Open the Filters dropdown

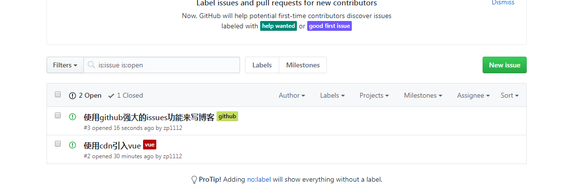click(65, 65)
